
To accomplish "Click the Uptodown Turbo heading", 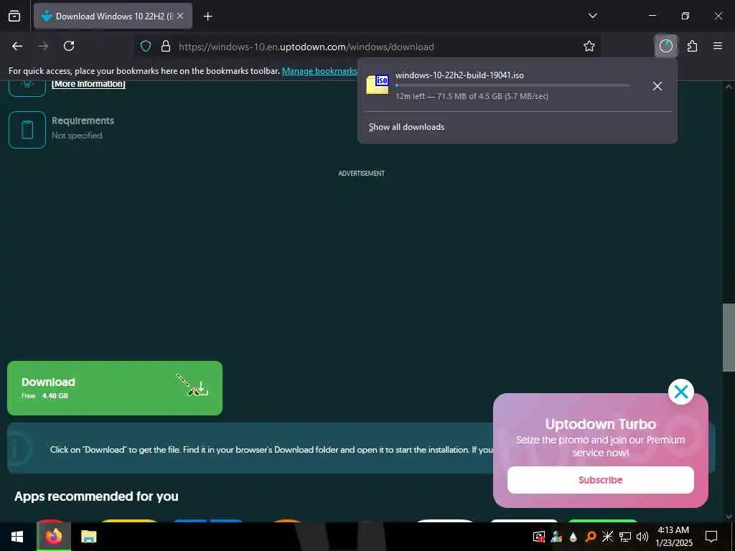I will pyautogui.click(x=601, y=424).
